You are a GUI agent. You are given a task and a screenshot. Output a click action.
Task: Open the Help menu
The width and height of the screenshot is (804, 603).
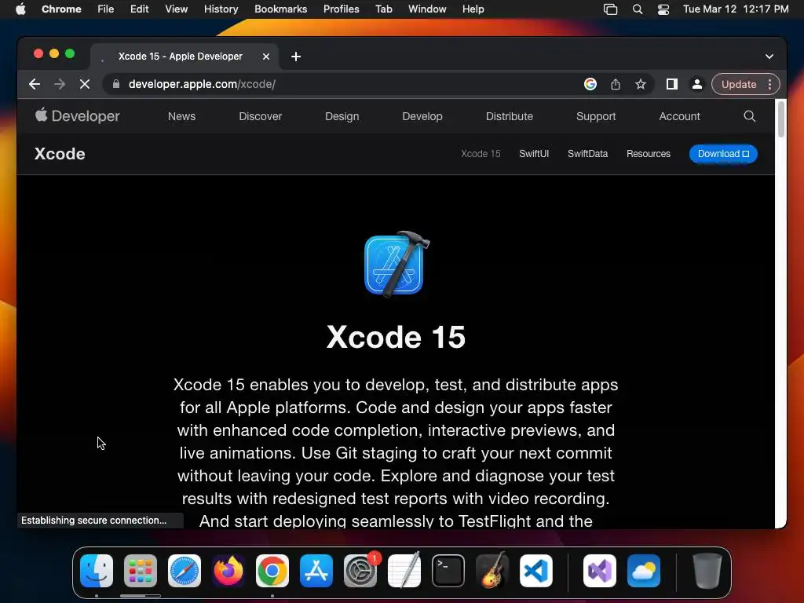coord(473,9)
